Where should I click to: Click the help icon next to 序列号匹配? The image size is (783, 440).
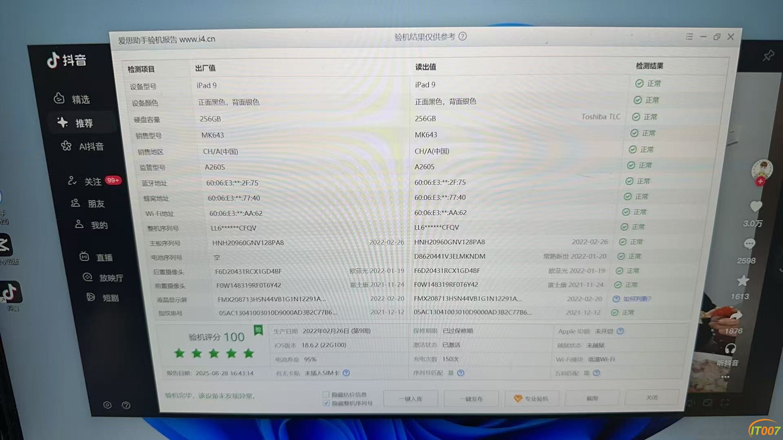point(460,373)
